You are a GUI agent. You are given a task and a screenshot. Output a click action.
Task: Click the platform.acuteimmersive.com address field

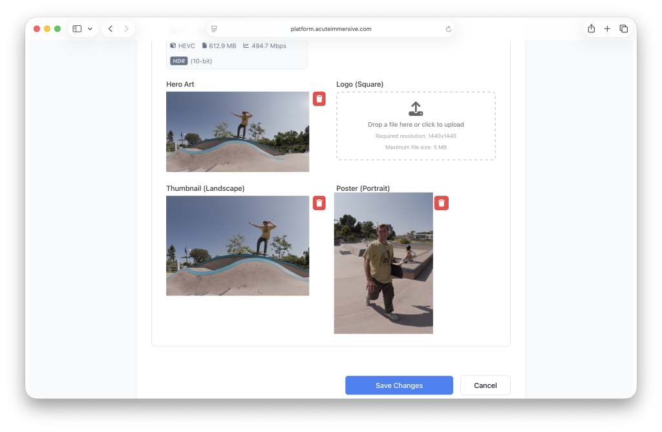pyautogui.click(x=331, y=29)
